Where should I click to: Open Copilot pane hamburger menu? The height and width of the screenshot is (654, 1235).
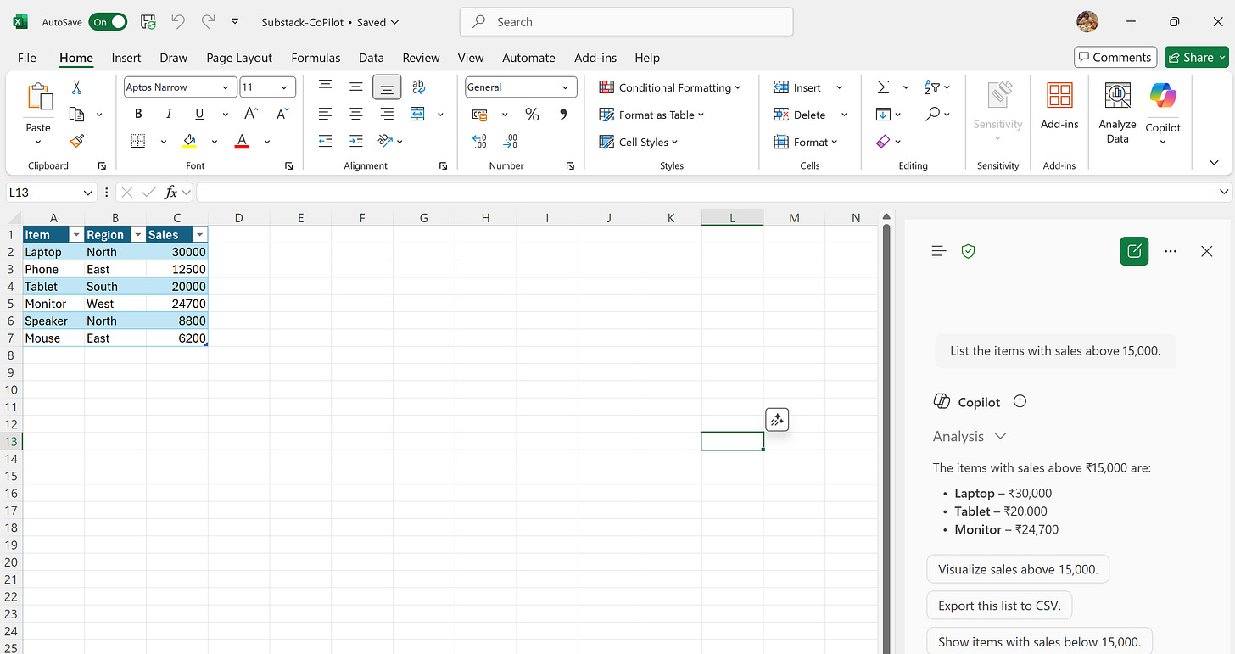tap(938, 251)
